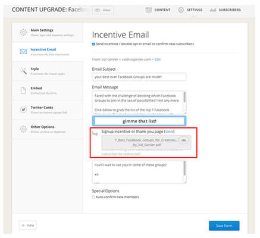Image resolution: width=260 pixels, height=238 pixels.
Task: Enable Auto-confirm new members checkbox
Action: 93,197
